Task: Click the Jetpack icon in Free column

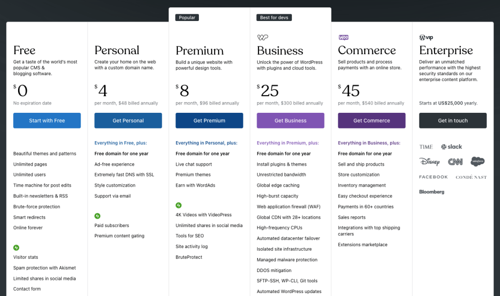Action: [x=16, y=248]
